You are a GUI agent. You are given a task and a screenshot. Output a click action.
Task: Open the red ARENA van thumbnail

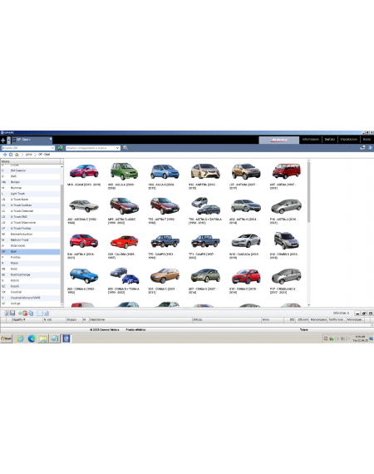click(286, 171)
